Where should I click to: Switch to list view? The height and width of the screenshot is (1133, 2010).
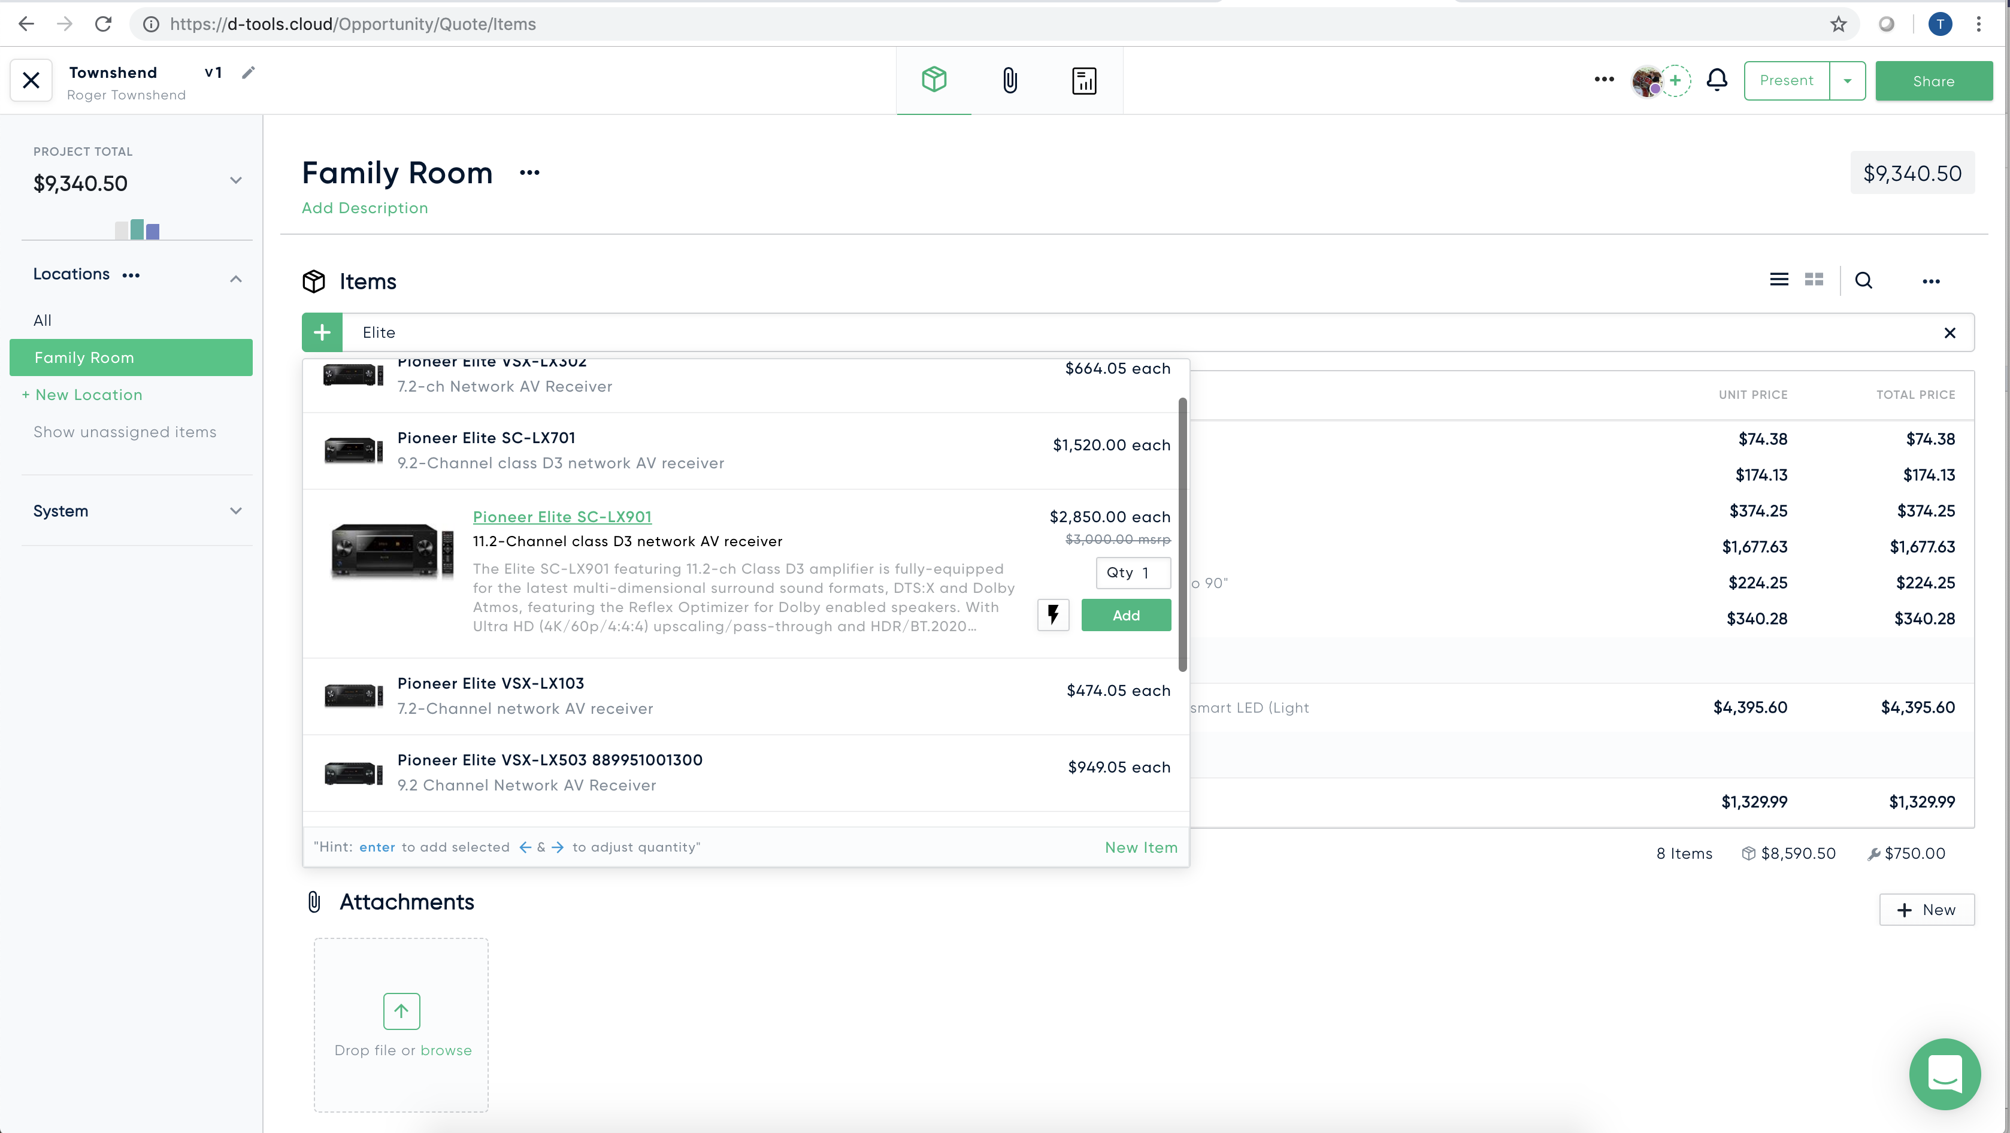1779,279
